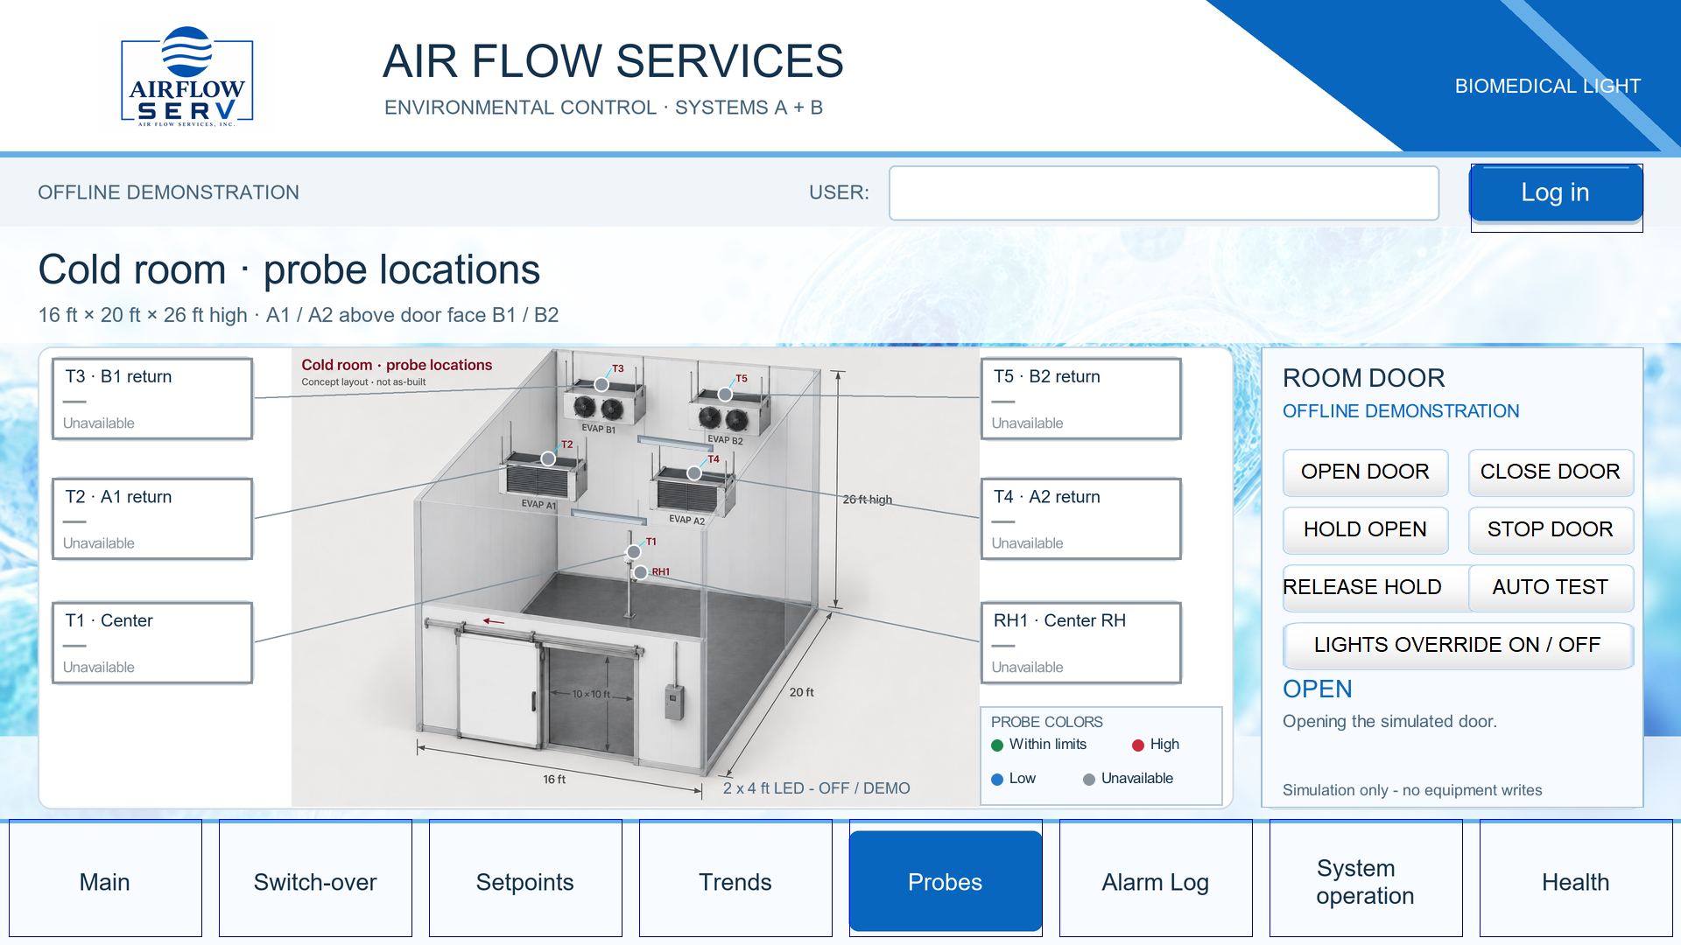
Task: Click the CLOSE DOOR button
Action: click(1551, 472)
